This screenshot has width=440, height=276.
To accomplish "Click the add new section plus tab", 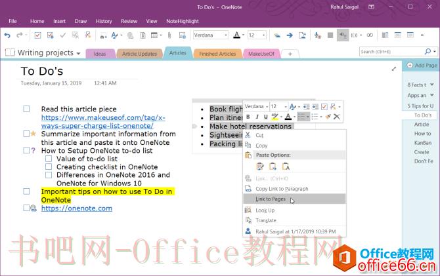I will point(290,54).
